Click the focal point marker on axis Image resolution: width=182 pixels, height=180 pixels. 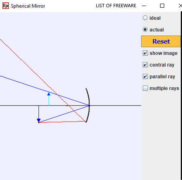tap(67, 106)
